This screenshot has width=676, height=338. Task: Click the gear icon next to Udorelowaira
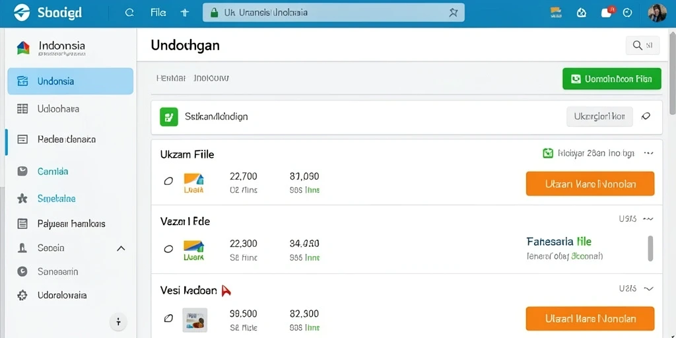22,295
